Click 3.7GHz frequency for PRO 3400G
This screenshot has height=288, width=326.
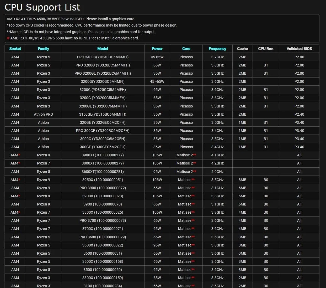217,57
